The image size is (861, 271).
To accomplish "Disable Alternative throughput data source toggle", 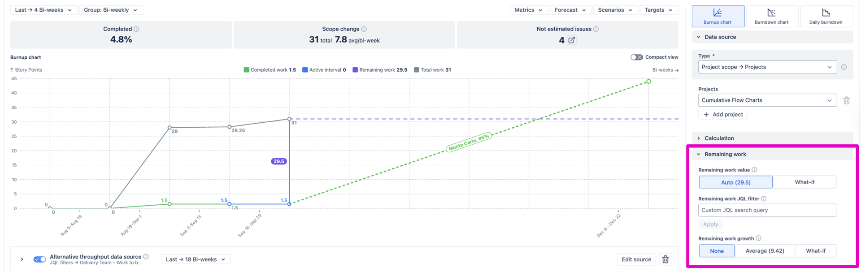I will (x=39, y=259).
